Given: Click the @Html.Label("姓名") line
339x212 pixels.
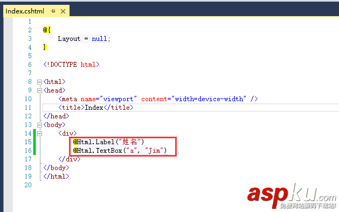Looking at the screenshot, I should pos(108,142).
